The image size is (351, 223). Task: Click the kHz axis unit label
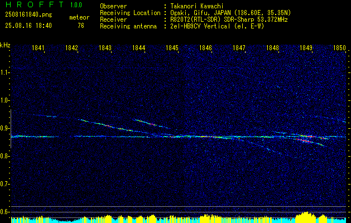5,45
